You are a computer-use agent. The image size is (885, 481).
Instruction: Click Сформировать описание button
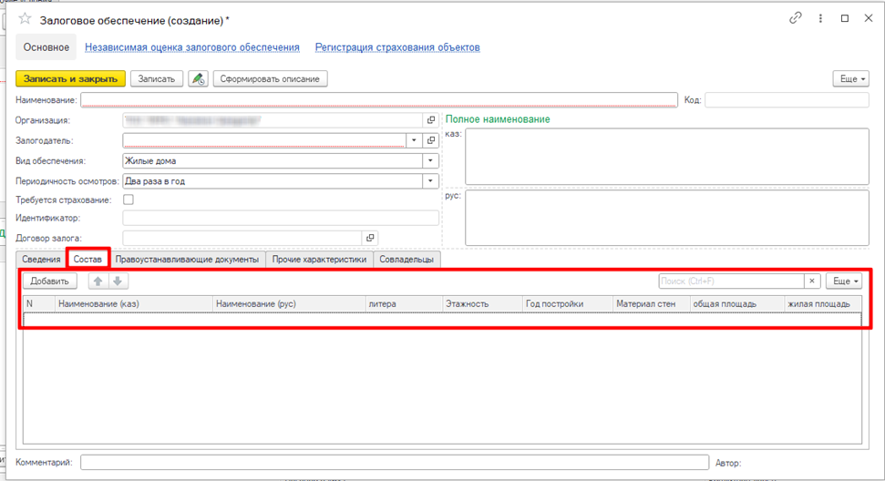tap(270, 79)
